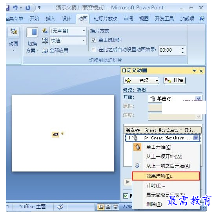This screenshot has height=213, width=215.
Task: Click the Redo circular arrow icon
Action: click(x=28, y=8)
